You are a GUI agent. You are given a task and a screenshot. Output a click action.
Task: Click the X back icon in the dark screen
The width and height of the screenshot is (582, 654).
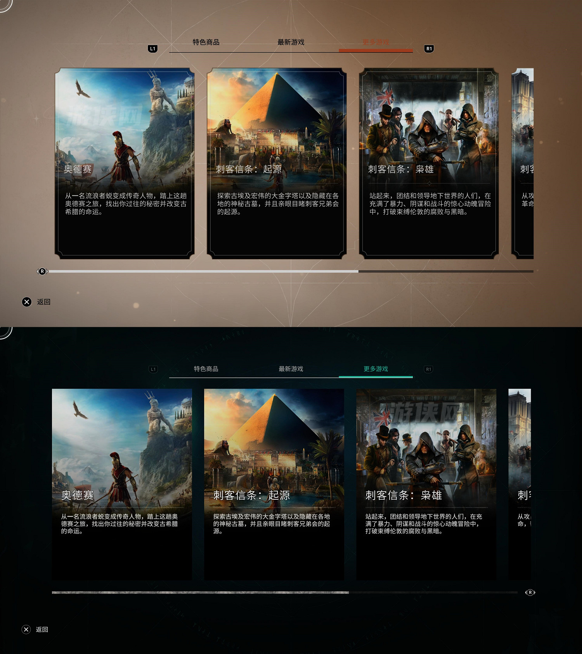(26, 629)
